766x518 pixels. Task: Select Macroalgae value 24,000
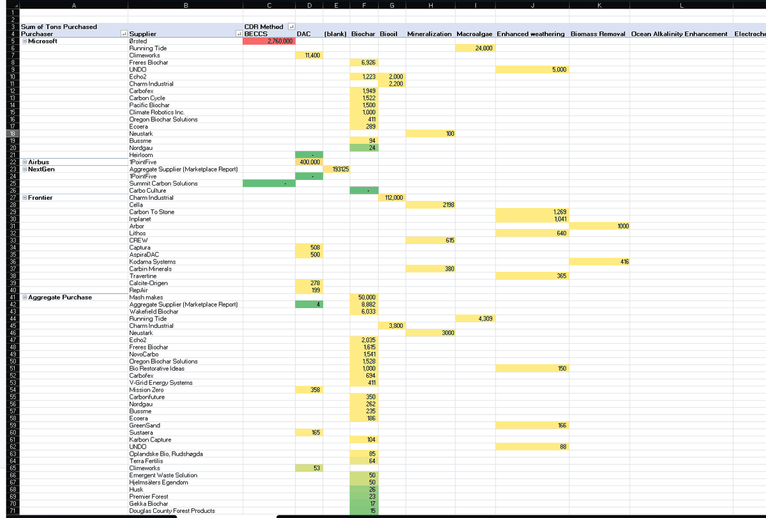pos(476,48)
